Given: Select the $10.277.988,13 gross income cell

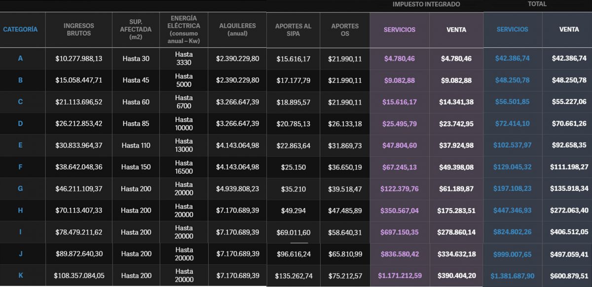Looking at the screenshot, I should pos(78,59).
